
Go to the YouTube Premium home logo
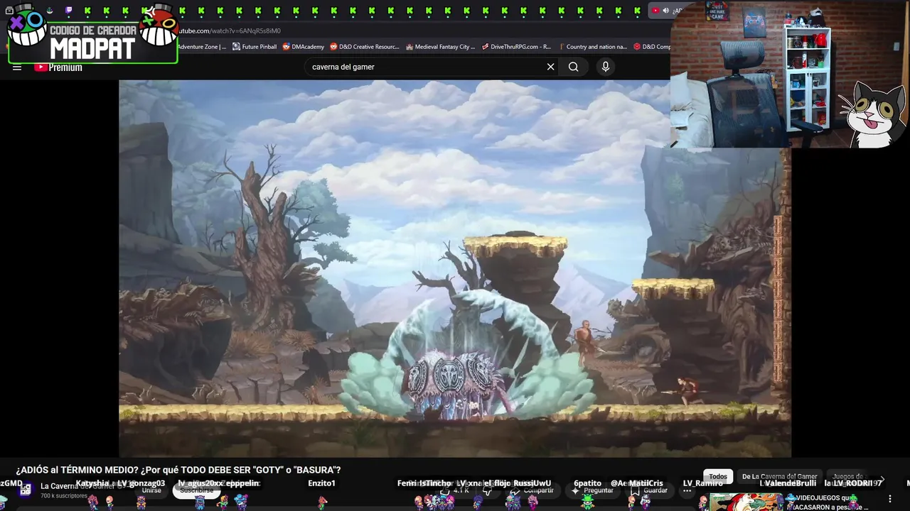point(58,67)
